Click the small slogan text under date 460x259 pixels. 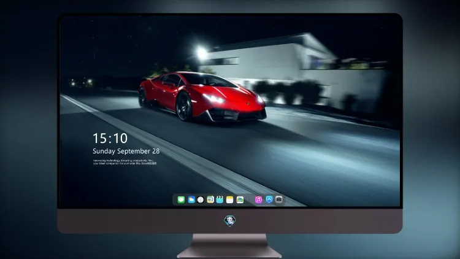click(x=125, y=162)
